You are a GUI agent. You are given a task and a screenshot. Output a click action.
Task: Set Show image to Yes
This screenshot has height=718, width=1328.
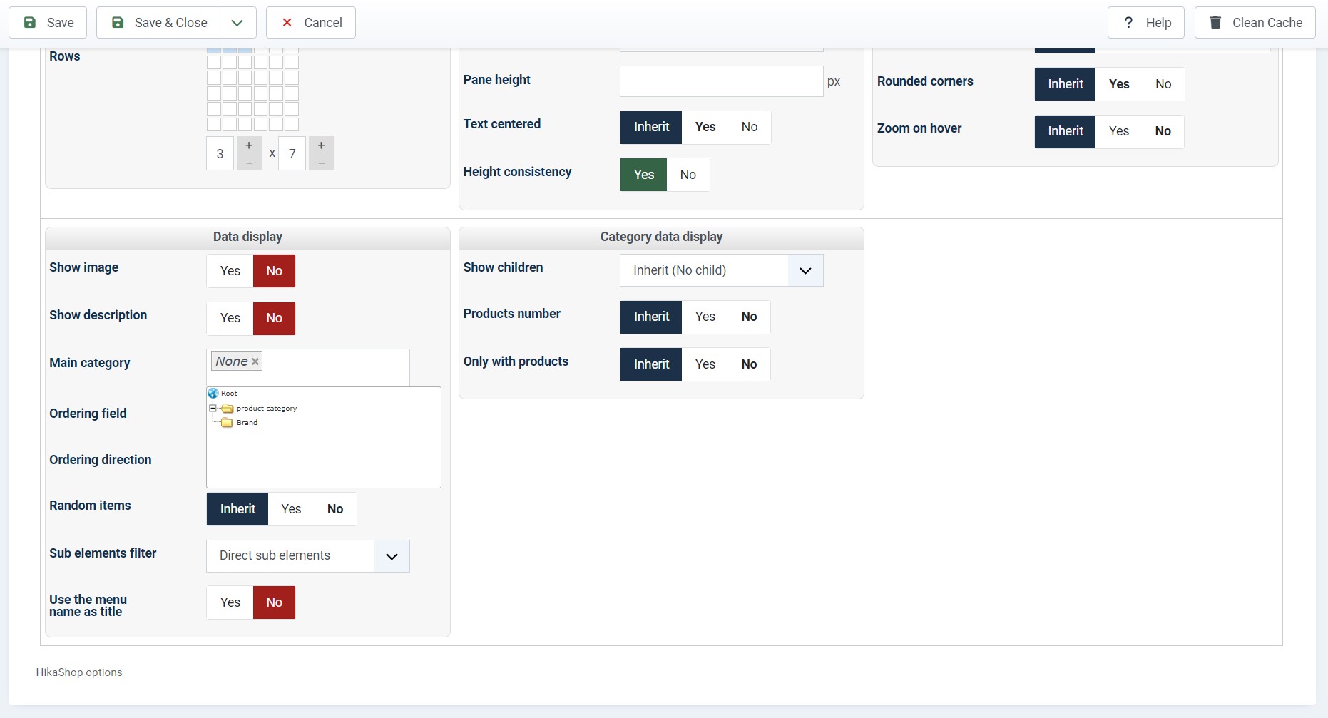(x=230, y=271)
